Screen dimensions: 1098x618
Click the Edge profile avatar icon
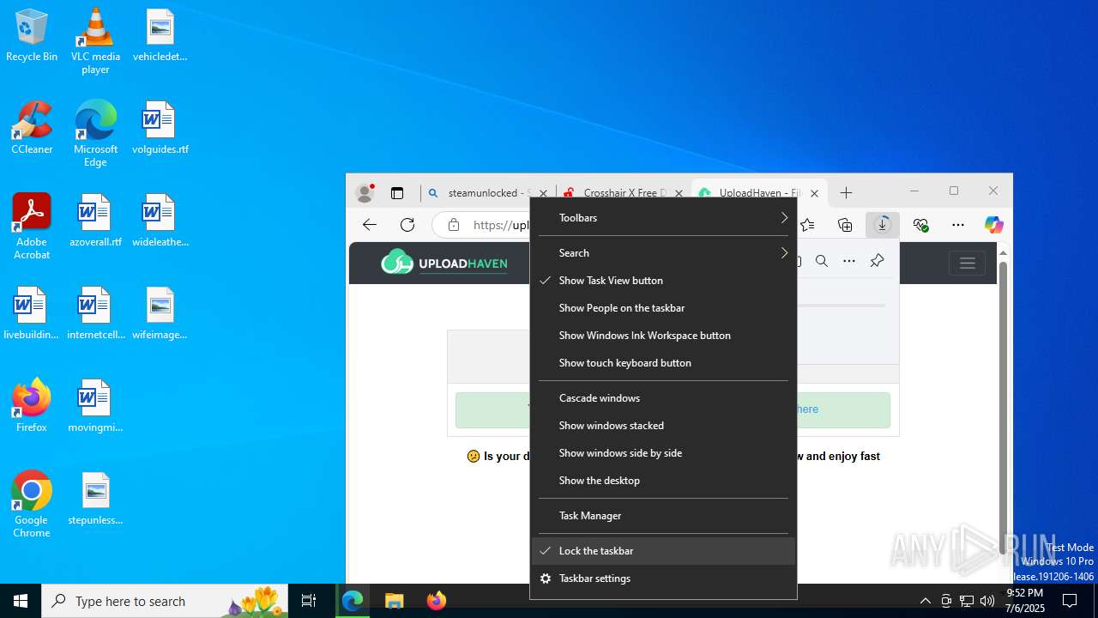tap(365, 193)
